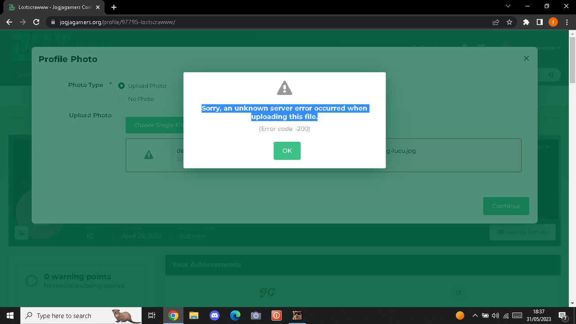Image resolution: width=576 pixels, height=324 pixels.
Task: Open the volume control in system tray
Action: (496, 315)
